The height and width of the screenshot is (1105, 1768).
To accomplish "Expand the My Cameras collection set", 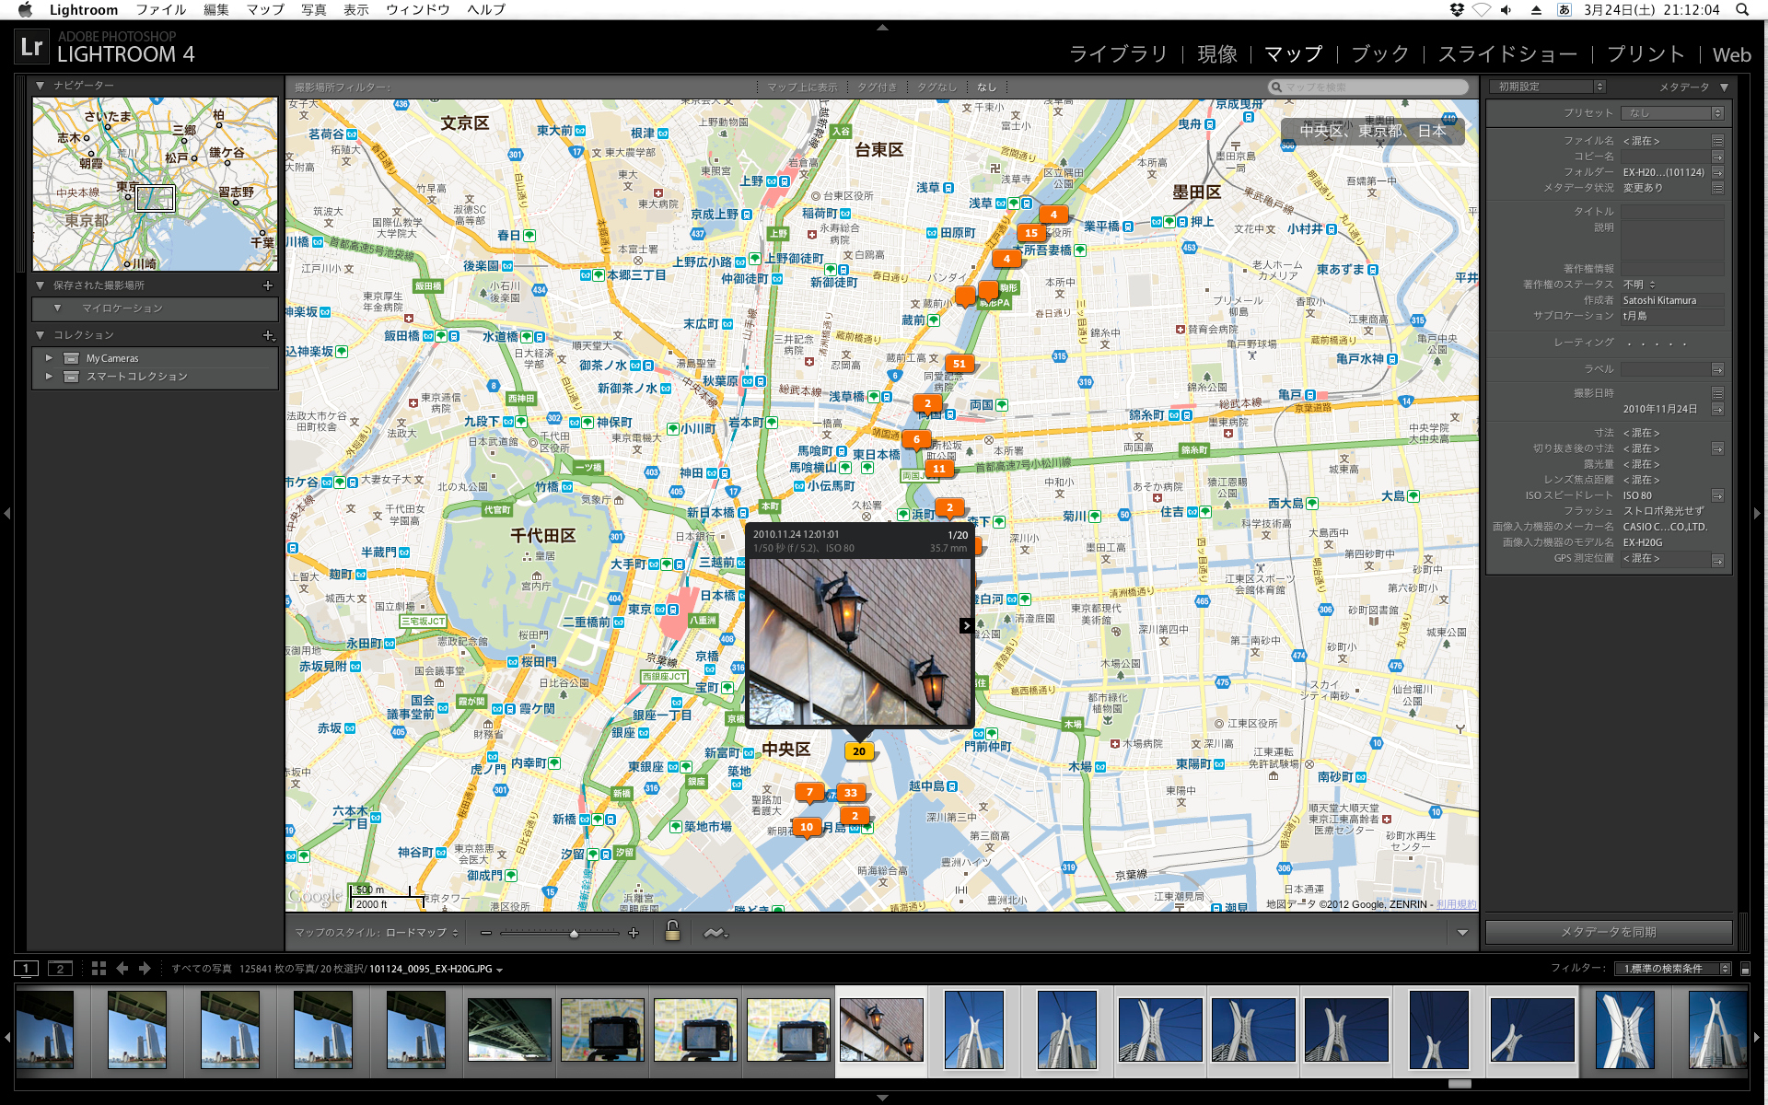I will 49,358.
